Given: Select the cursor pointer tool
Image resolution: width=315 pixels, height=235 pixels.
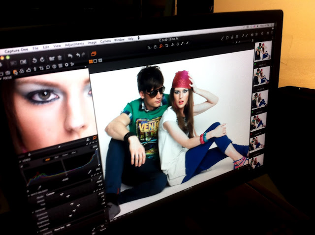Looking at the screenshot, I should coord(149,48).
